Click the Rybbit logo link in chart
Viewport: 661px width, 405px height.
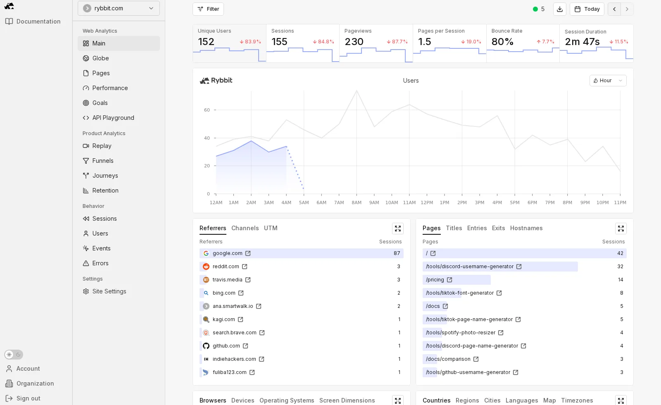tap(216, 81)
